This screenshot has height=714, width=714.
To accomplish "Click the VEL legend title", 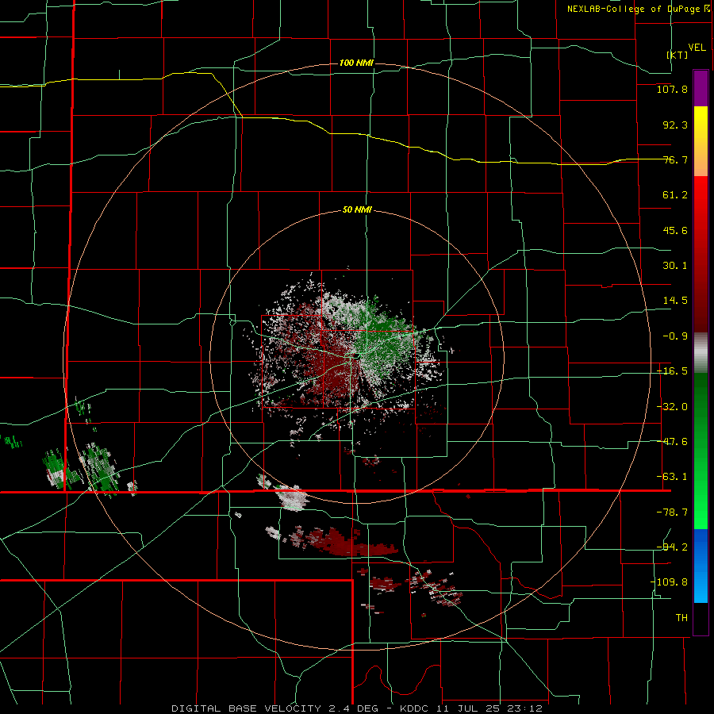I will coord(697,48).
